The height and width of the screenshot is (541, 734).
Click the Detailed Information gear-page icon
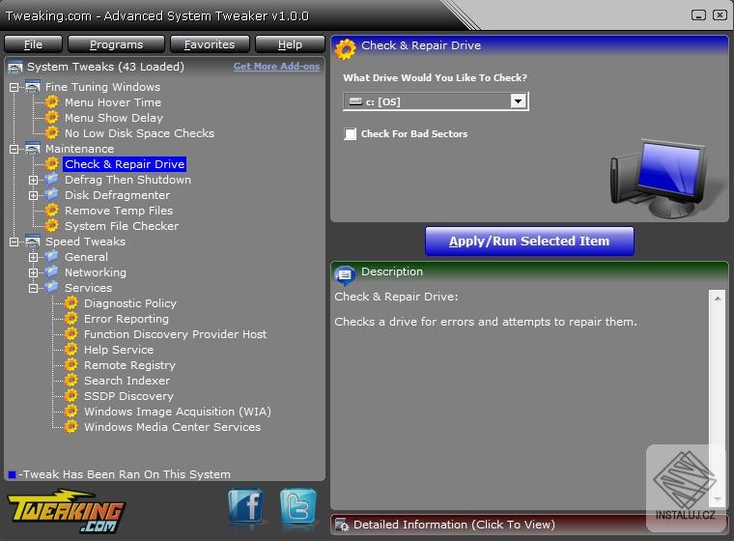pos(342,525)
